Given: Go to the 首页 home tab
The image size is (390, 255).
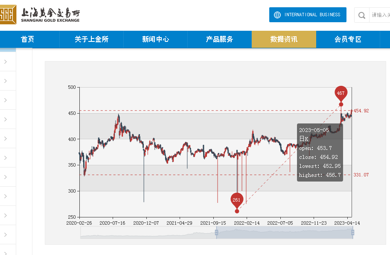Looking at the screenshot, I should tap(28, 39).
